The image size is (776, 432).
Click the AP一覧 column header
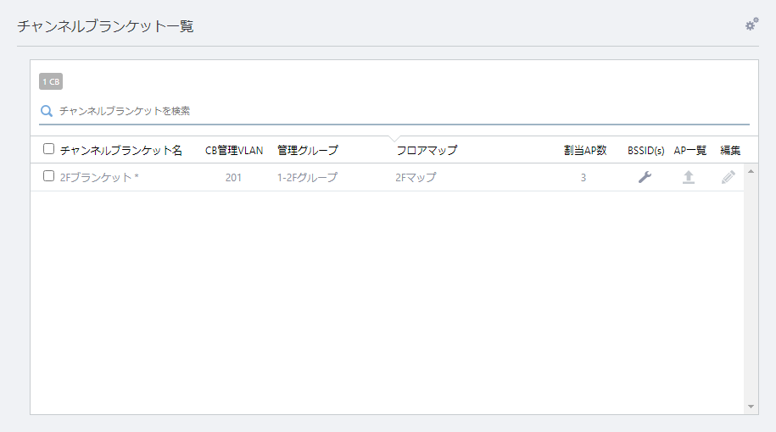click(x=689, y=150)
